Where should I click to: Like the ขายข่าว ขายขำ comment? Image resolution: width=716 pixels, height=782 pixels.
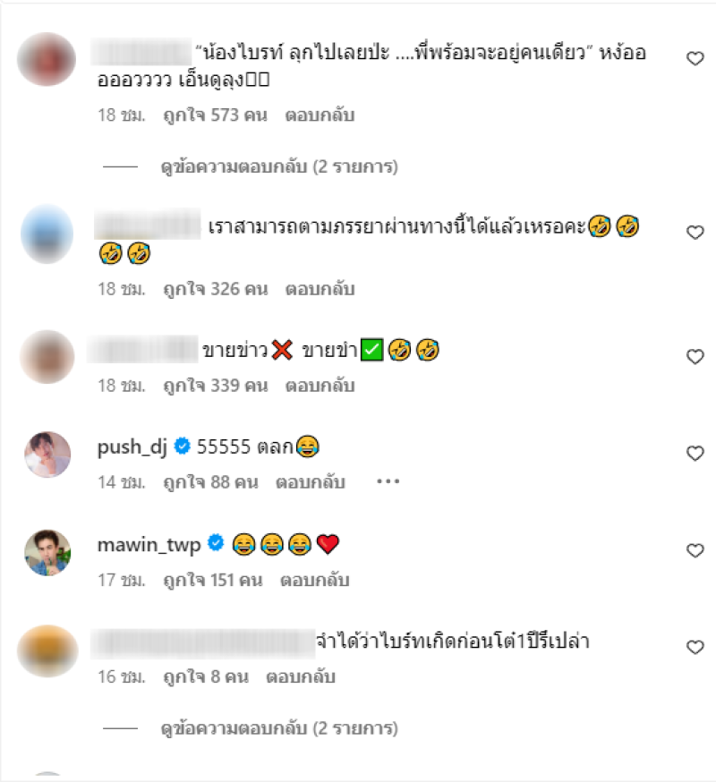point(695,357)
